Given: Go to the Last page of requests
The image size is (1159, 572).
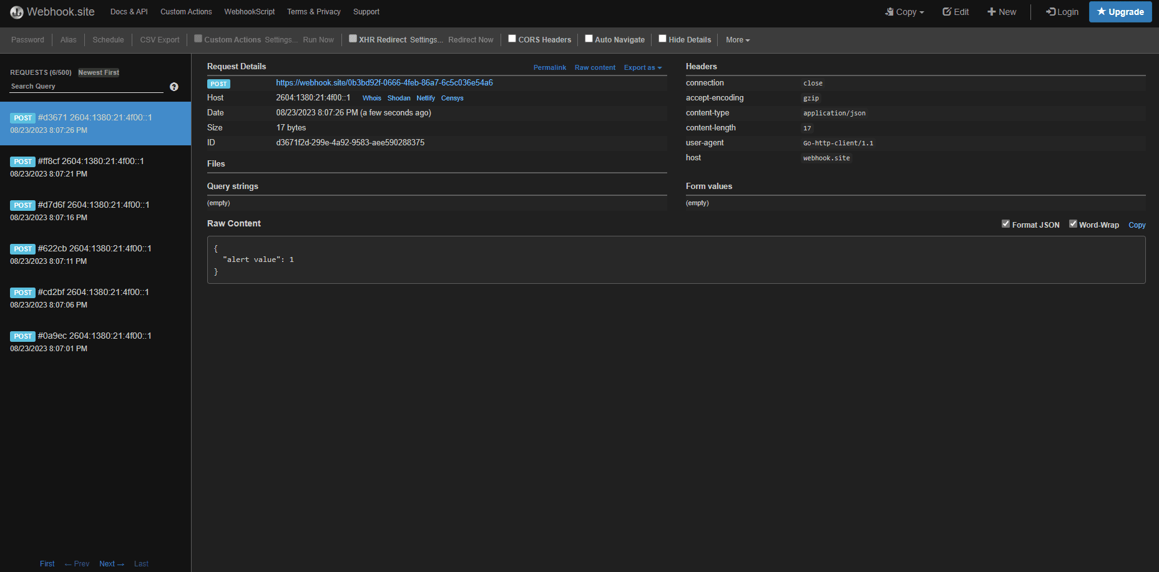Looking at the screenshot, I should tap(141, 564).
